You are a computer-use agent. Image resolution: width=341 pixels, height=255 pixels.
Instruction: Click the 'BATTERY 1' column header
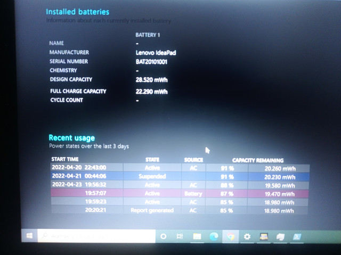[148, 35]
